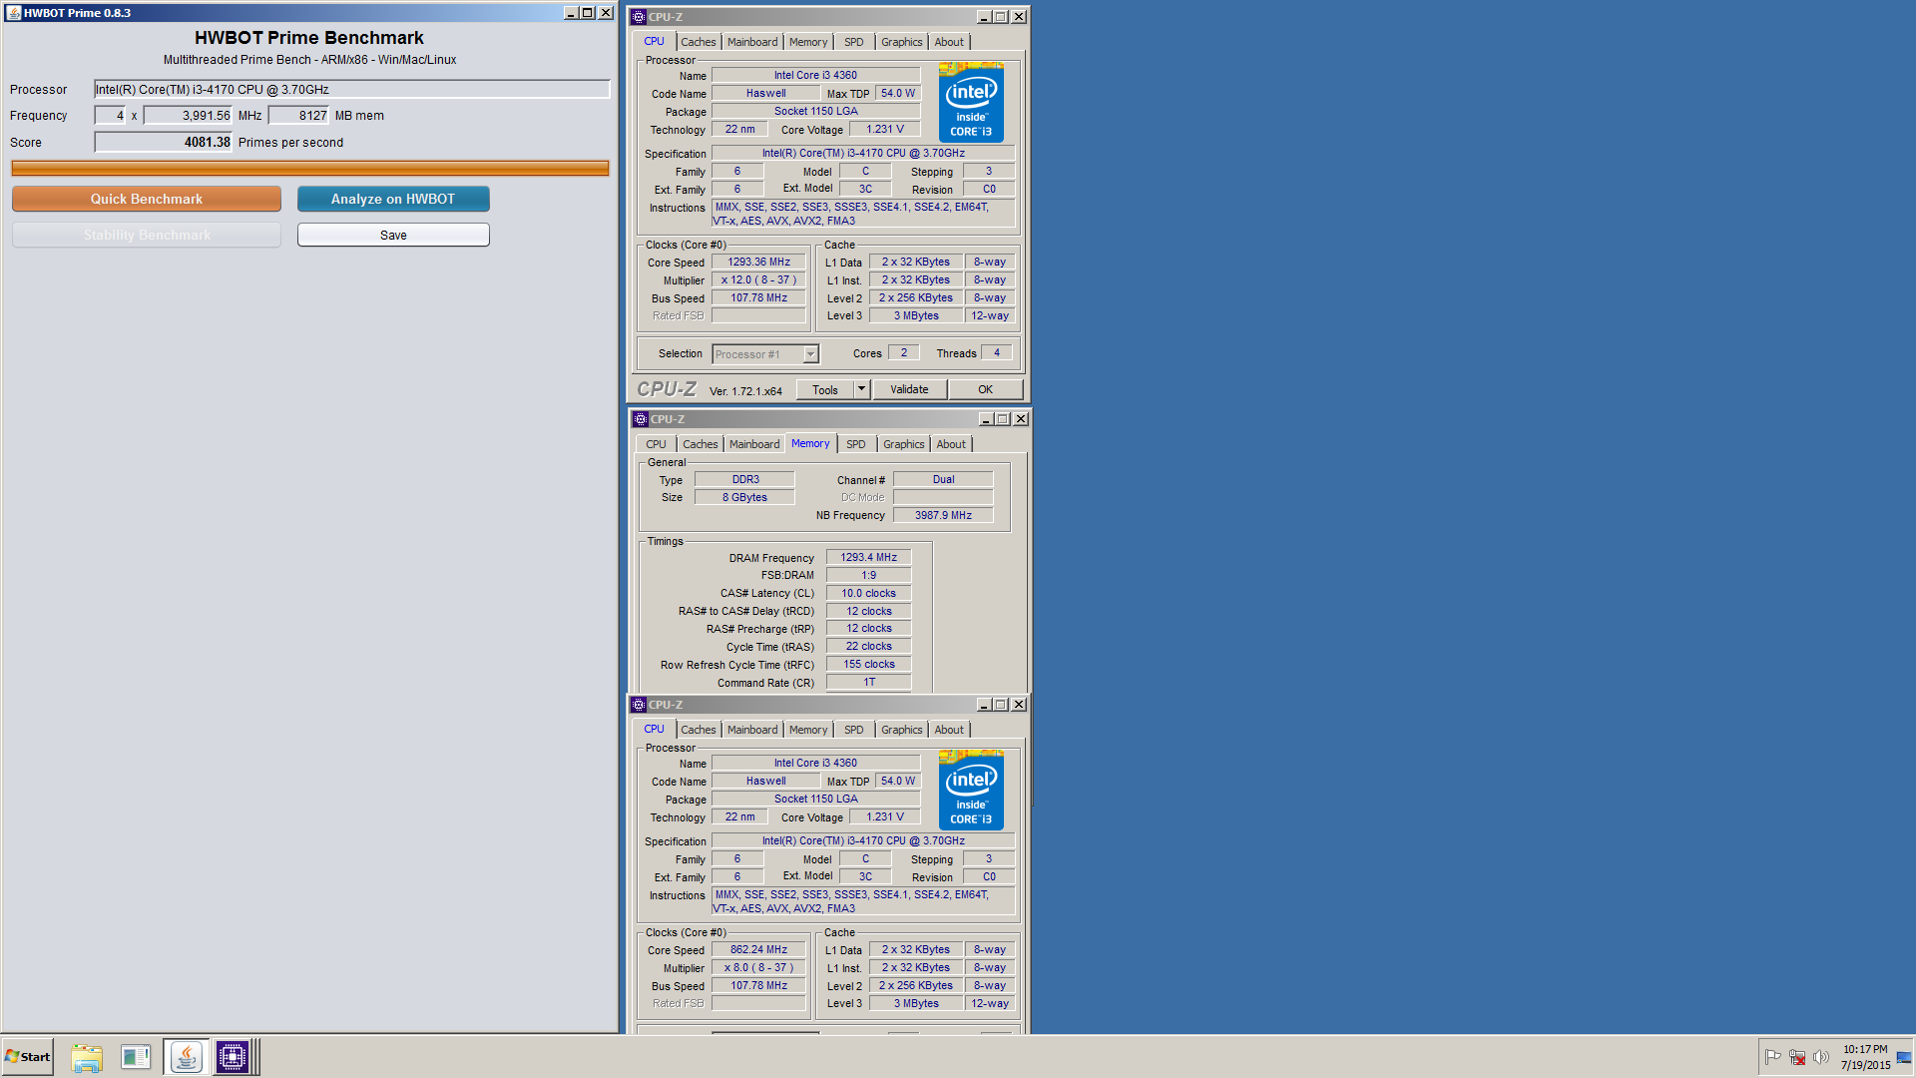Click the disabled Stability Benchmark button
Screen dimensions: 1916x1078
click(147, 235)
